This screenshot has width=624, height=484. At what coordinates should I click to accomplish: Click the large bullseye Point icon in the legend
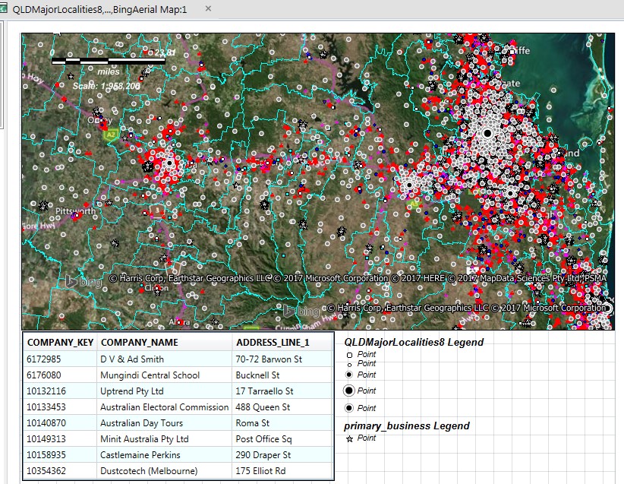point(348,391)
